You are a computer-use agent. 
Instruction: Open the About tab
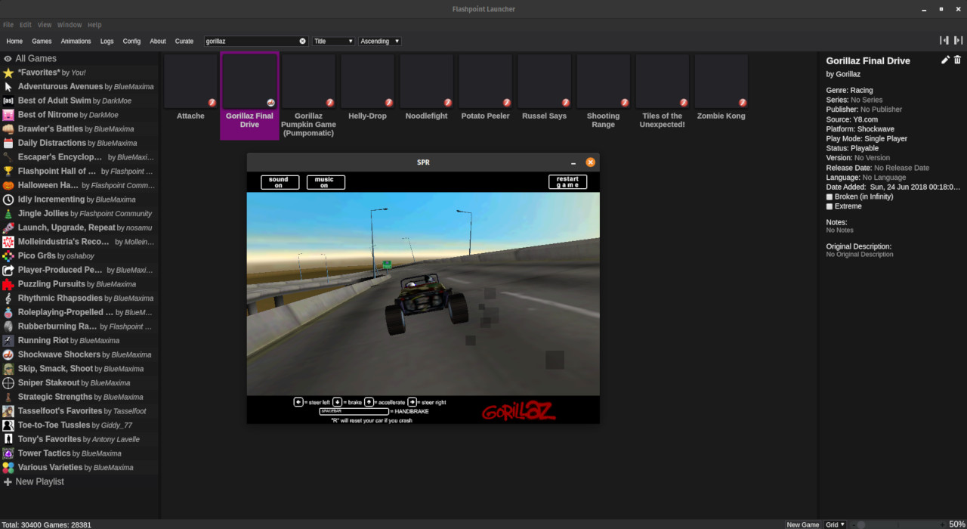coord(158,41)
